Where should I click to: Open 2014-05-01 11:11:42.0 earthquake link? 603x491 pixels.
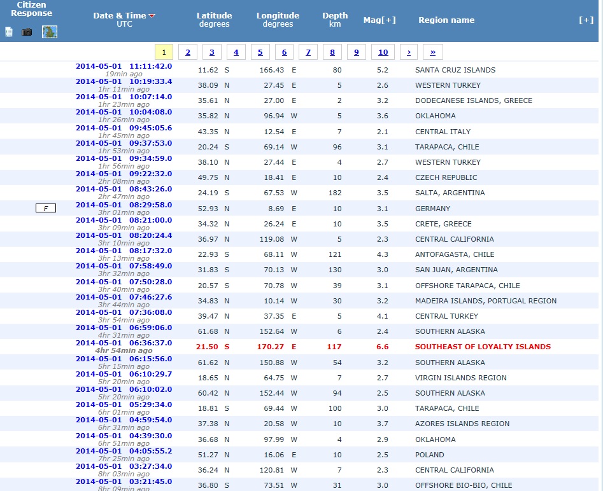coord(124,66)
